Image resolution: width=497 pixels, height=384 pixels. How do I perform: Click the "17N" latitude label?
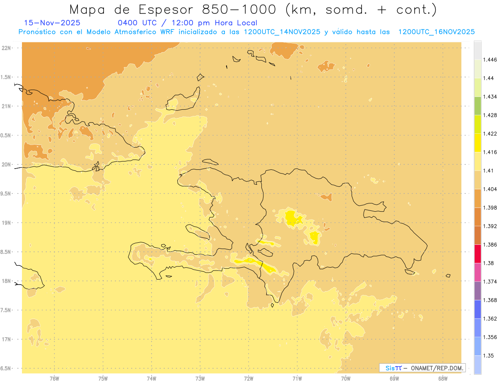pos(6,339)
